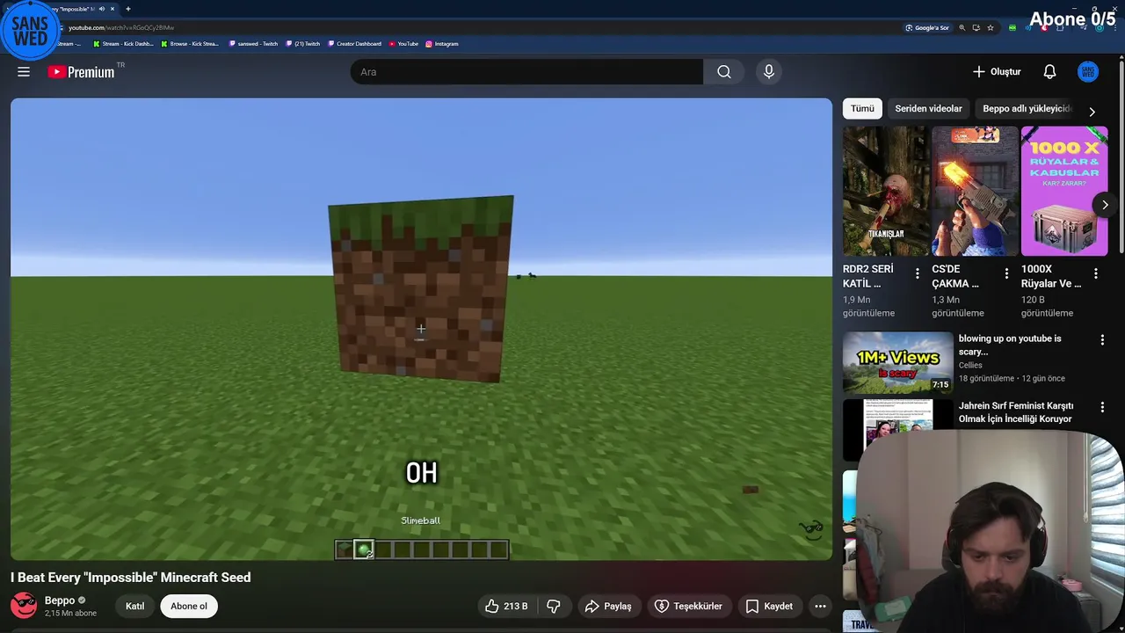The width and height of the screenshot is (1125, 633).
Task: Click the Cellies channel name
Action: [970, 365]
